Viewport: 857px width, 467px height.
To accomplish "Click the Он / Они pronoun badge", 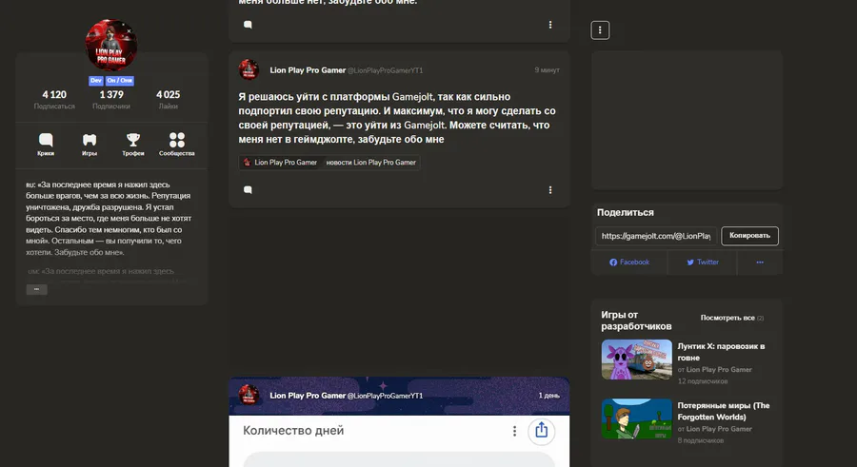I will pyautogui.click(x=120, y=80).
